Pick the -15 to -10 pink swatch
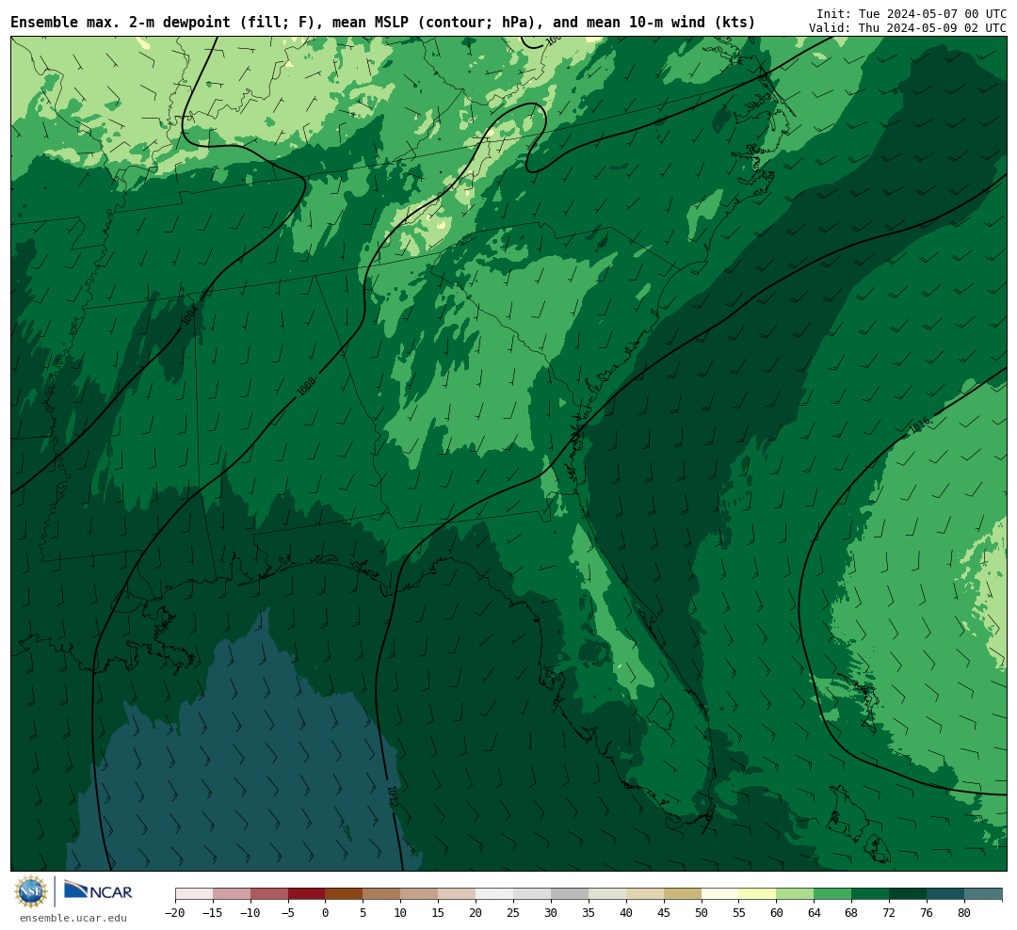The image size is (1017, 930). pos(232,893)
